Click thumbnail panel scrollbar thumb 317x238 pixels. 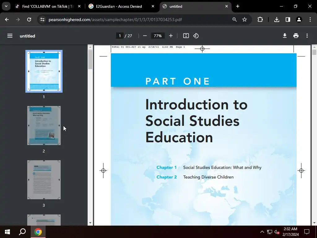[90, 59]
